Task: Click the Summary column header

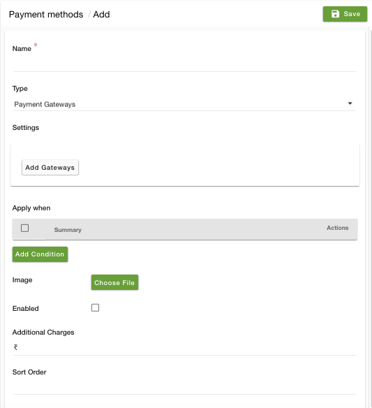Action: tap(68, 230)
